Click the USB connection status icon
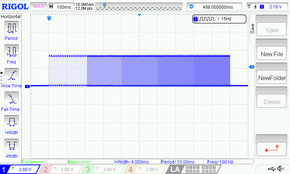Image resolution: width=290 pixels, height=174 pixels. [272, 169]
